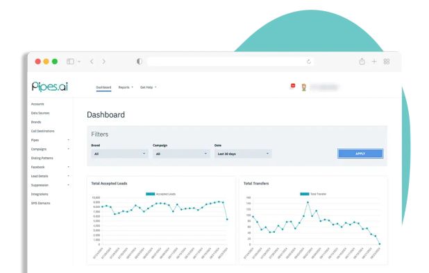Focus the browser address bar
This screenshot has width=429, height=273.
(x=230, y=62)
